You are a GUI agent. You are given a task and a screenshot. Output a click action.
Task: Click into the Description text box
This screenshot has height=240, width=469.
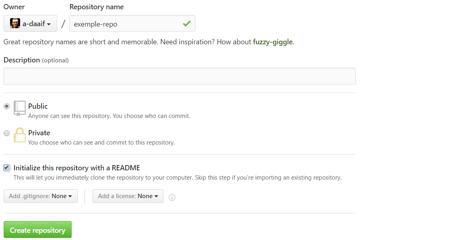(x=180, y=76)
